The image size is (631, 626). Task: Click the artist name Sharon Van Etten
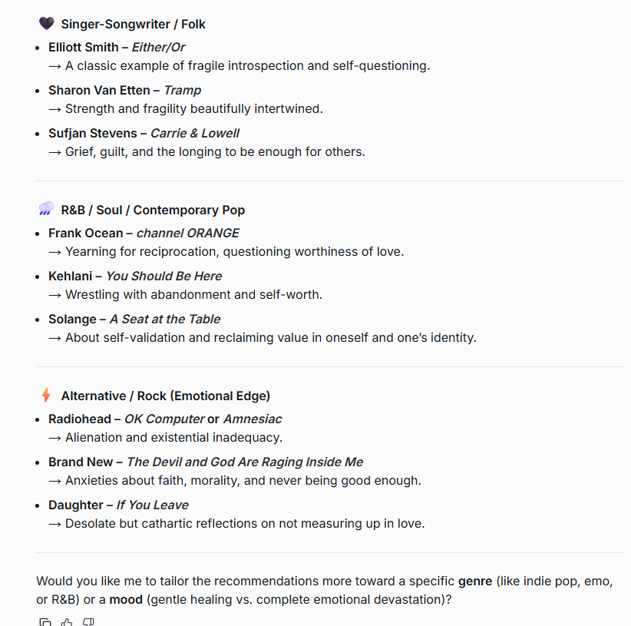tap(99, 90)
